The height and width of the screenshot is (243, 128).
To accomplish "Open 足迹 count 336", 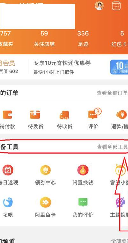I will pyautogui.click(x=83, y=39).
